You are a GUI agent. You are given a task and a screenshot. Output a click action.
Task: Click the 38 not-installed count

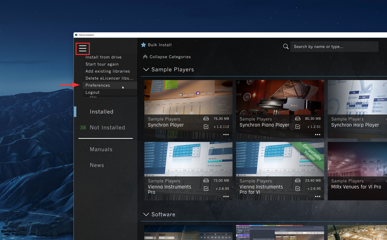83,128
